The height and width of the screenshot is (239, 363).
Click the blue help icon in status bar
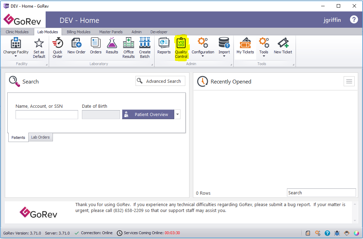point(327,233)
